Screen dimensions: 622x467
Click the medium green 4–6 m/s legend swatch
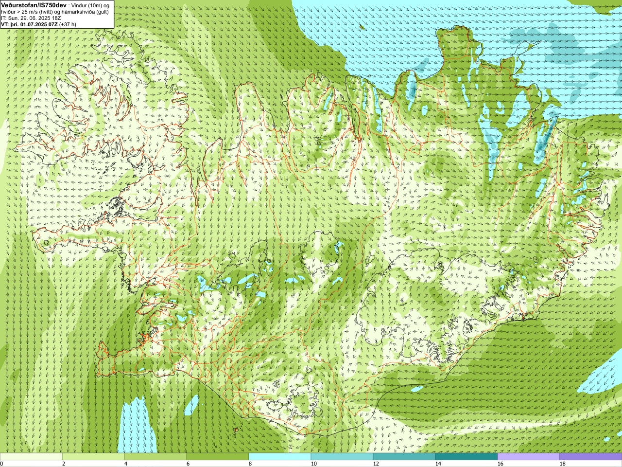(x=155, y=457)
